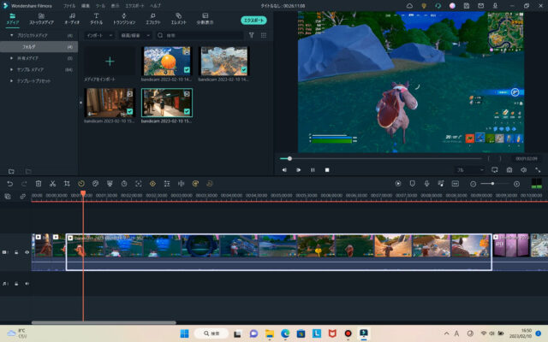Click the motion tracking focus icon
The image size is (548, 342).
pos(139,184)
